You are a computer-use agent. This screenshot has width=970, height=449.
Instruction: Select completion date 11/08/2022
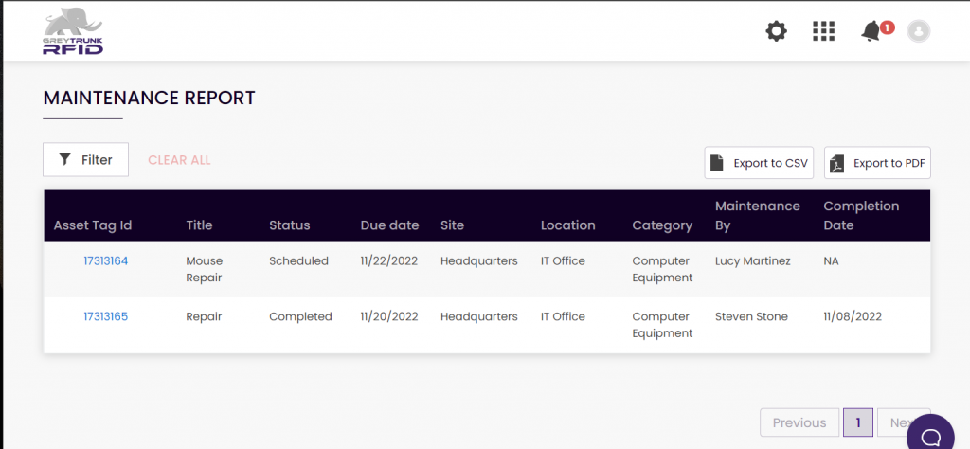(x=853, y=316)
